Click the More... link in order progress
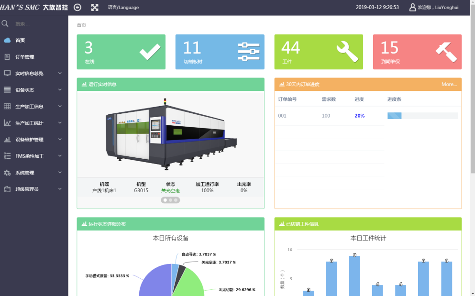Image resolution: width=475 pixels, height=296 pixels. point(449,84)
